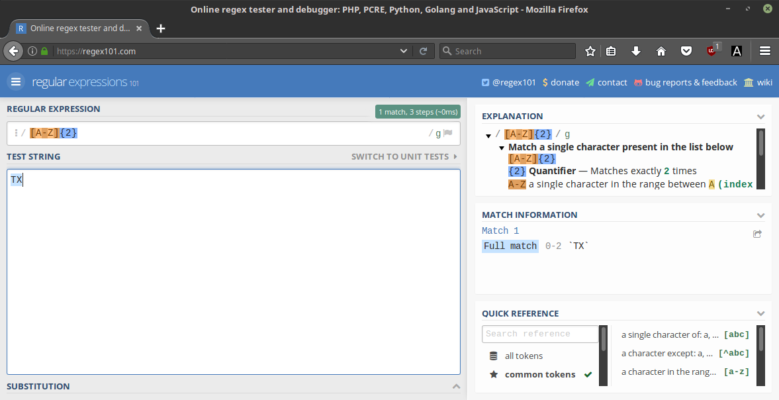Viewport: 779px width, 400px height.
Task: Select the 'common tokens' star entry
Action: (540, 374)
